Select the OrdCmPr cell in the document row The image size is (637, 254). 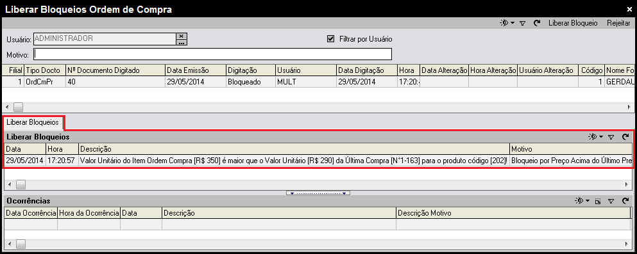pos(45,81)
